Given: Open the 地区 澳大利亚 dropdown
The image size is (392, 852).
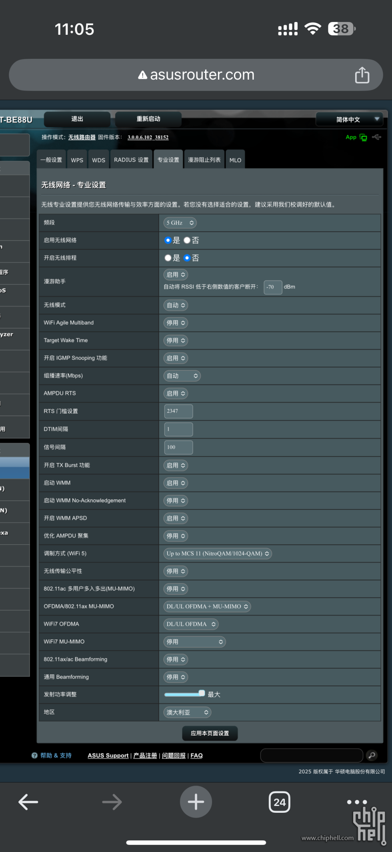Looking at the screenshot, I should (x=187, y=712).
